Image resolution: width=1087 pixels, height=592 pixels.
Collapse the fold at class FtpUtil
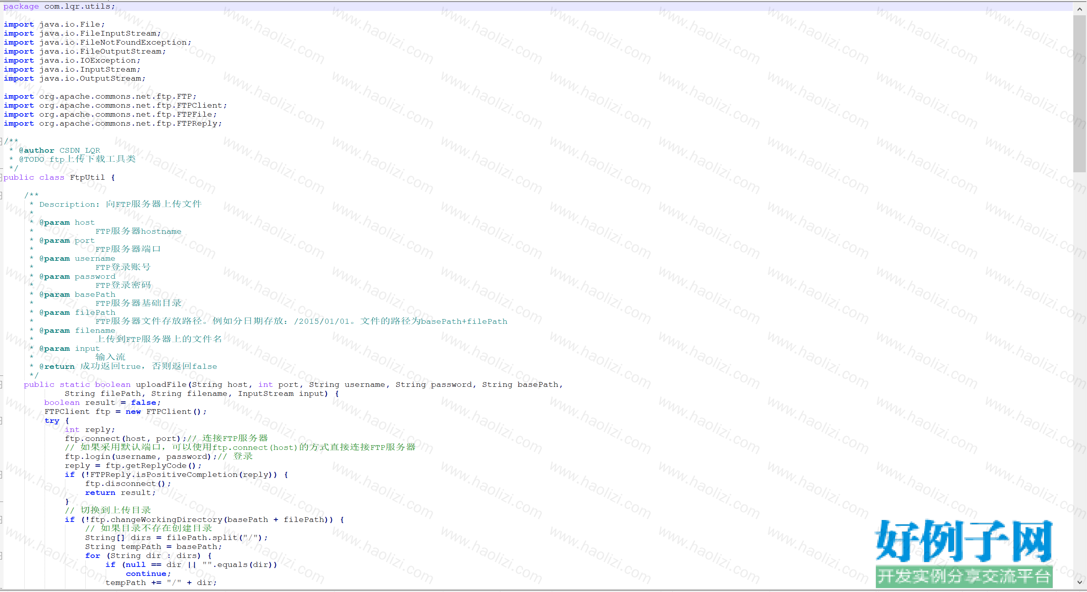[x=1, y=177]
